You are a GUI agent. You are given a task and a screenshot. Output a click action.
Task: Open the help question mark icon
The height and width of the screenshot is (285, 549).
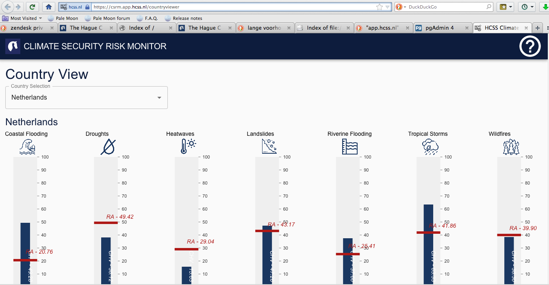click(530, 46)
